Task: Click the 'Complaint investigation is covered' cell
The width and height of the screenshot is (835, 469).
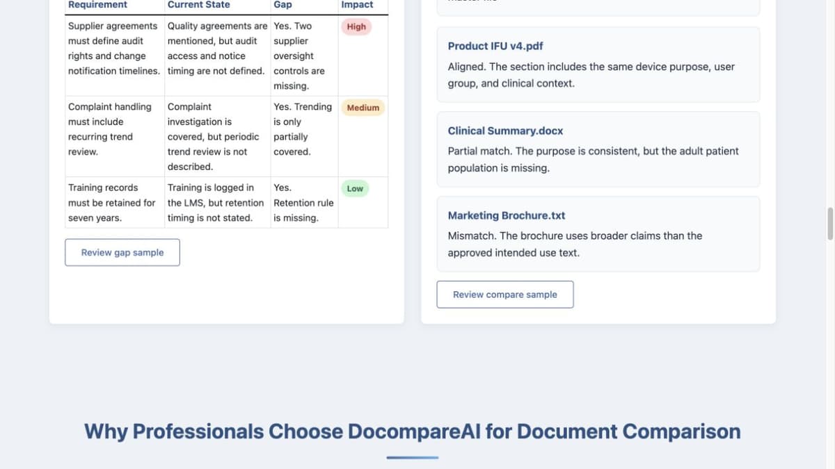Action: point(218,136)
